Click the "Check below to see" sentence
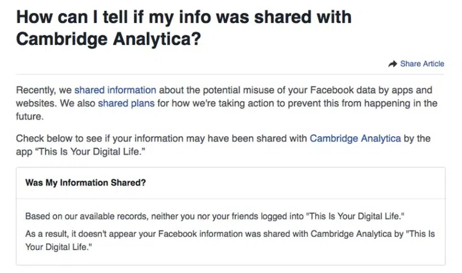The height and width of the screenshot is (273, 462). click(160, 137)
